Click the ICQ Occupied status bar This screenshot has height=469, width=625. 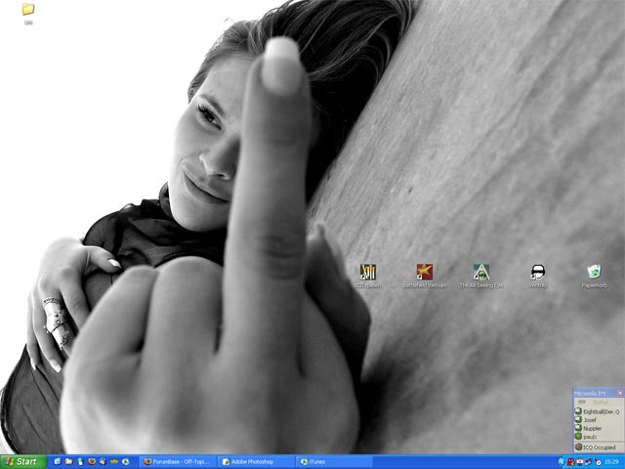[598, 448]
